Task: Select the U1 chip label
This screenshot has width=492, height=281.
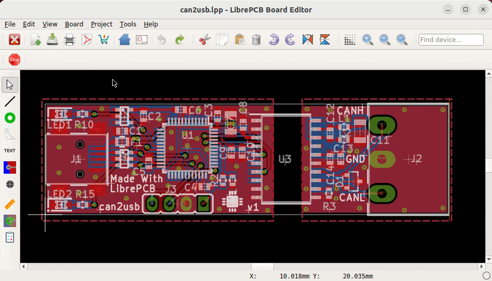Action: (188, 135)
